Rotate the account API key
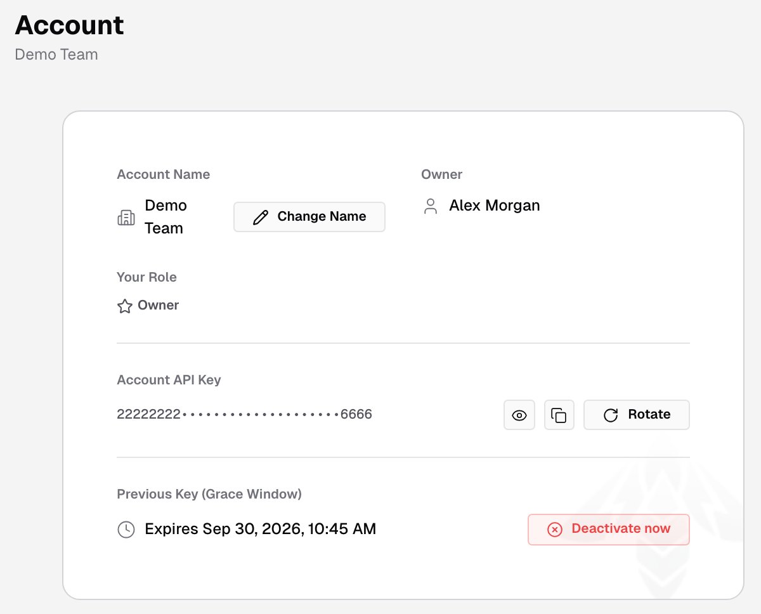Image resolution: width=761 pixels, height=614 pixels. click(636, 415)
